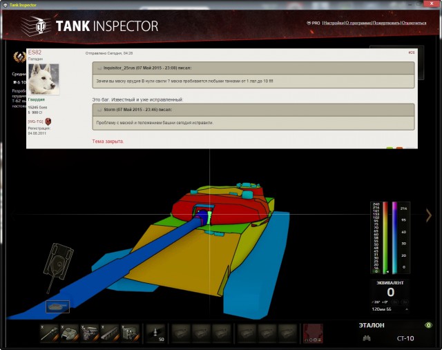Image resolution: width=442 pixels, height=350 pixels.
Task: Click the purple-cyan spaced armor scale
Action: point(394,237)
